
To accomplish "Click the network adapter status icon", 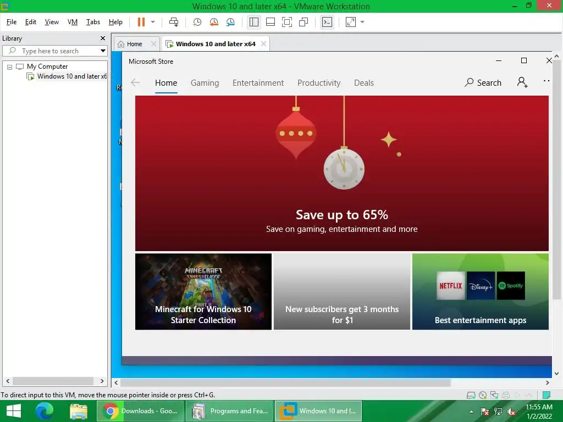I will tap(494, 396).
